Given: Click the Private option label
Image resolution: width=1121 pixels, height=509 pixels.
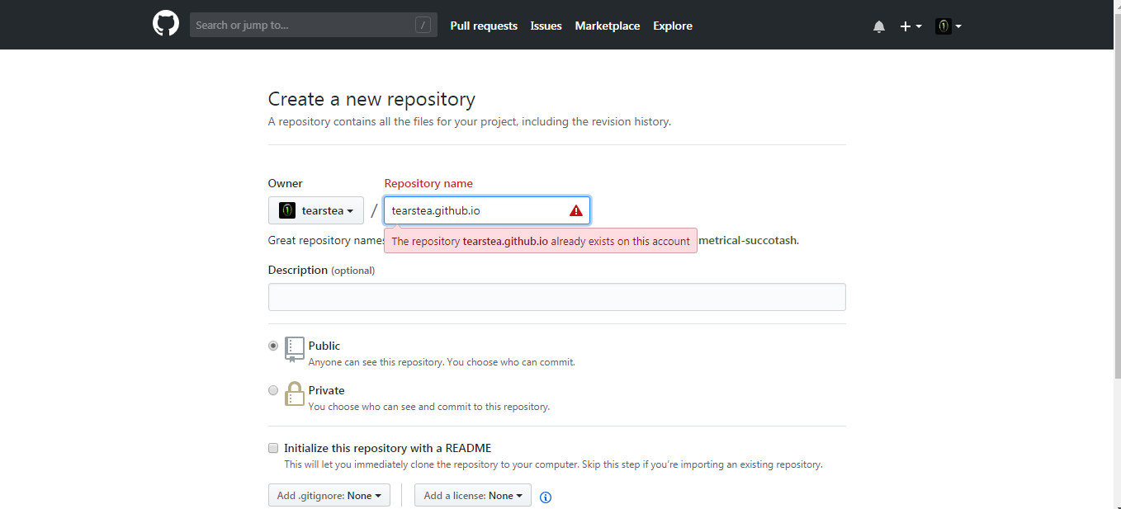Looking at the screenshot, I should [x=327, y=390].
